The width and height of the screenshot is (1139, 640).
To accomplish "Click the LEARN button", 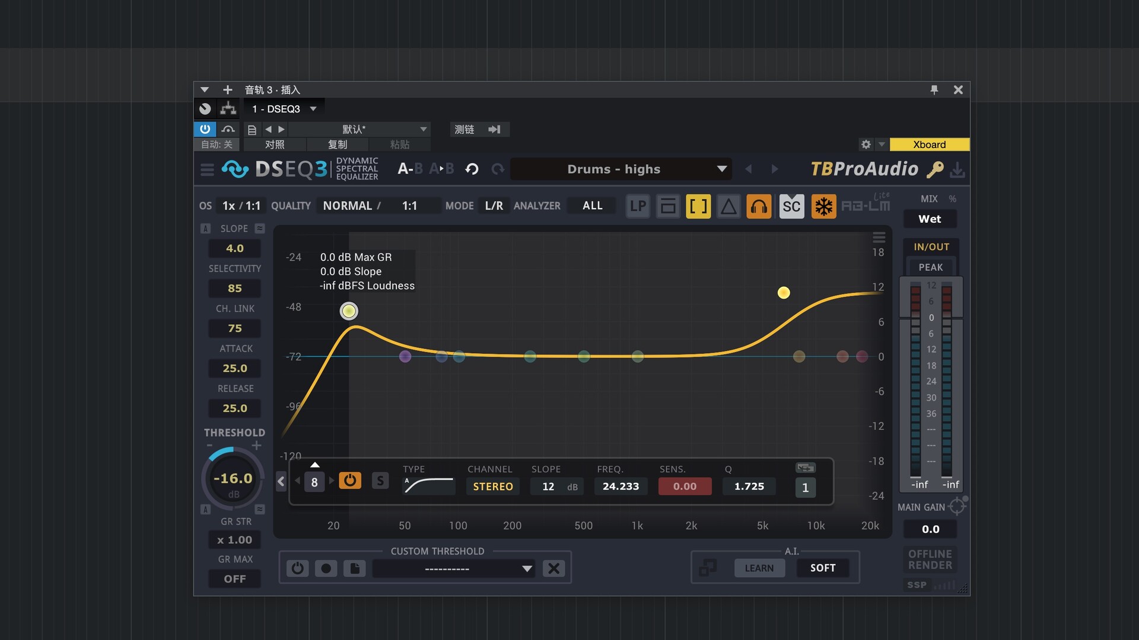I will click(x=759, y=568).
